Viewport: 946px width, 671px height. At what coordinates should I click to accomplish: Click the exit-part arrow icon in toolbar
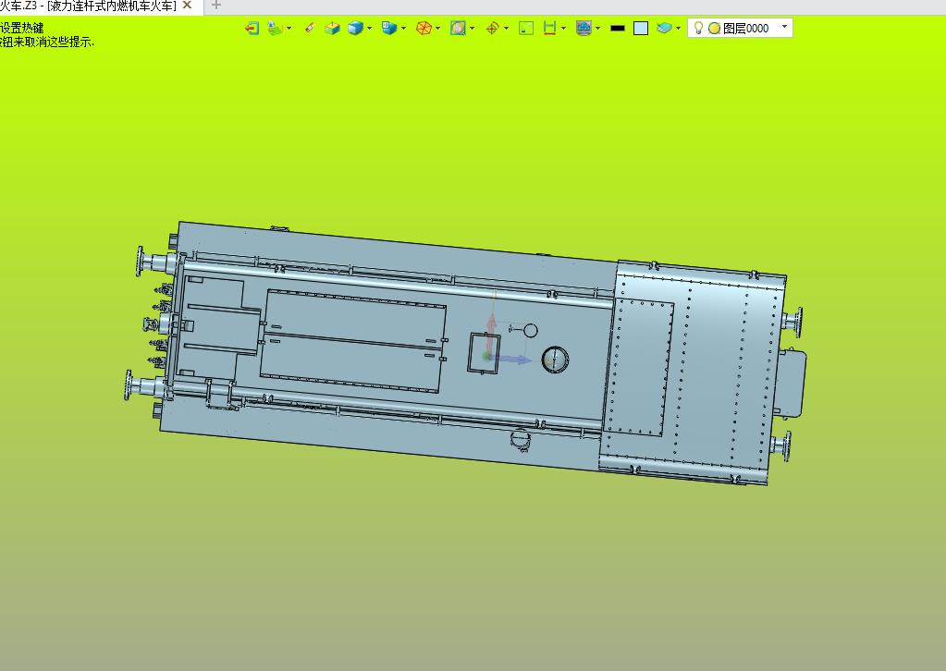pyautogui.click(x=252, y=29)
